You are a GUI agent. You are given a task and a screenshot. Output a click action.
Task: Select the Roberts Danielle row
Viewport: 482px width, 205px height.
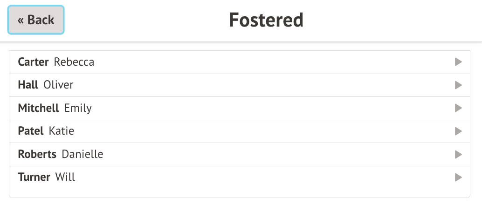click(233, 154)
